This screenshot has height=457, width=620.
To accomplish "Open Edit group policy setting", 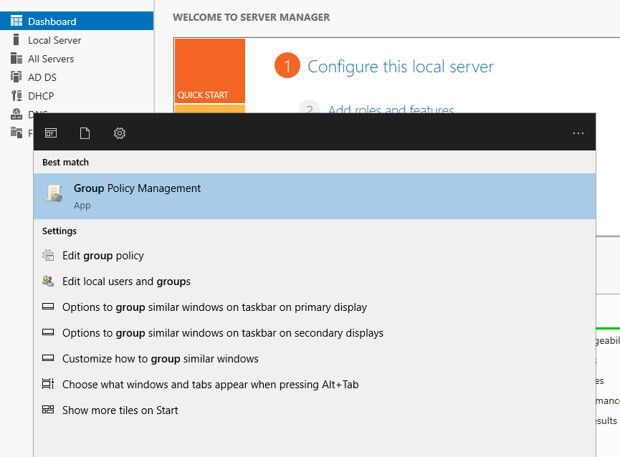I will coord(102,256).
